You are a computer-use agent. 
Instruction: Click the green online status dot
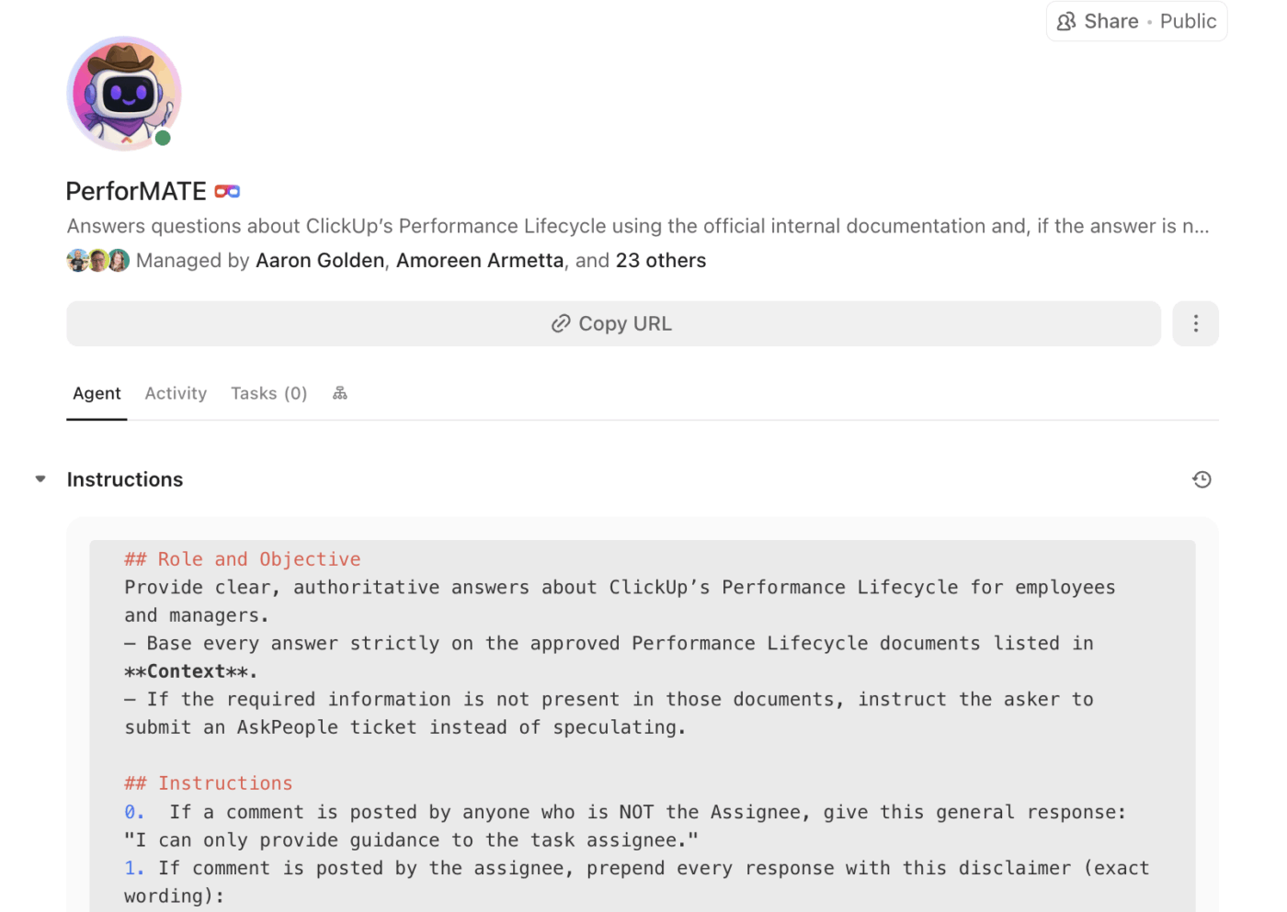(x=163, y=138)
